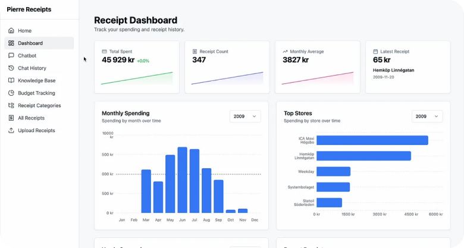Click the receipt icon beside Receipt Count

(195, 52)
